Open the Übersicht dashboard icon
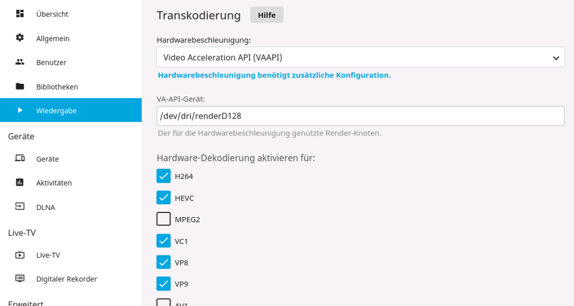The width and height of the screenshot is (574, 306). (20, 14)
